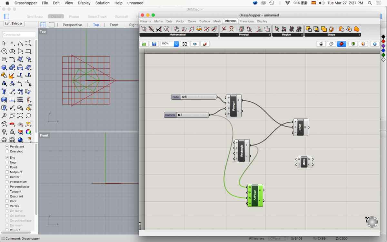Screen dimensions: 387x242
Task: Click the Grasshopper preview eye icon
Action: pyautogui.click(x=194, y=44)
